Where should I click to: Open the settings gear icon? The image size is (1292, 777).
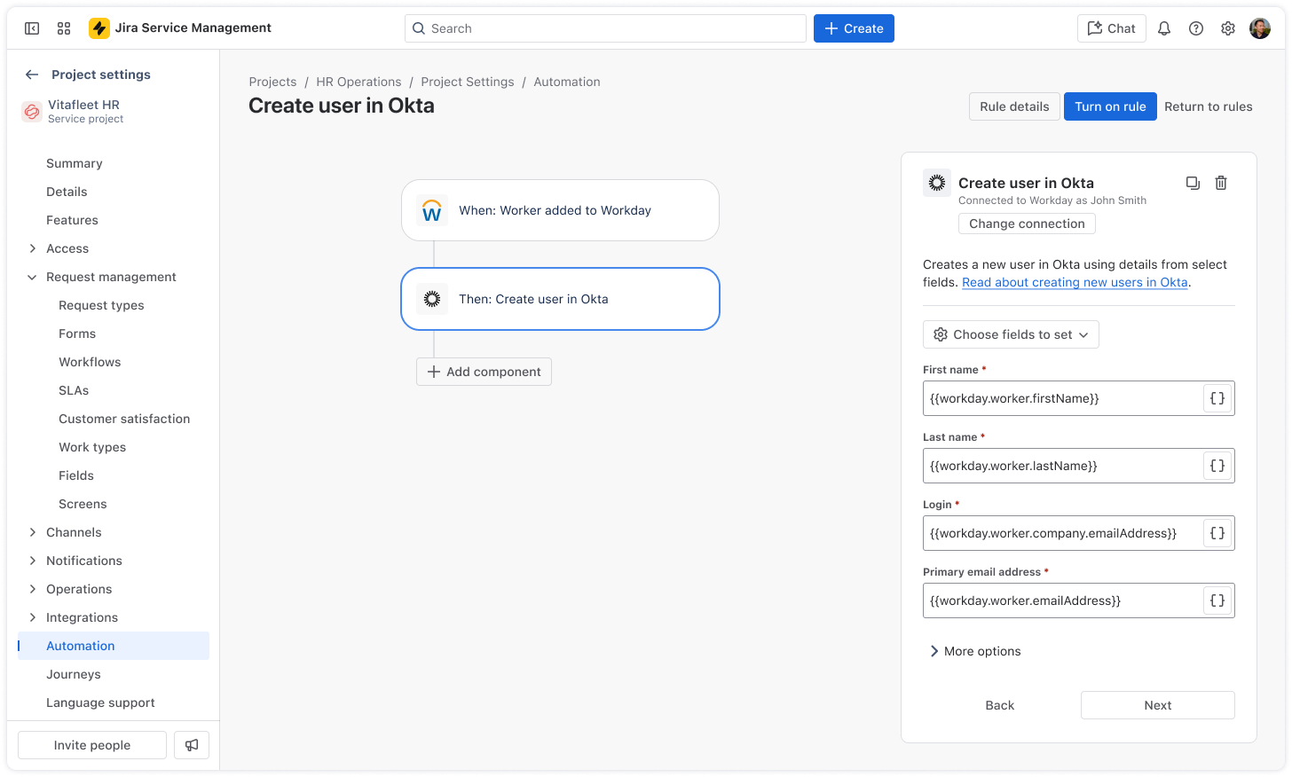pyautogui.click(x=1227, y=27)
